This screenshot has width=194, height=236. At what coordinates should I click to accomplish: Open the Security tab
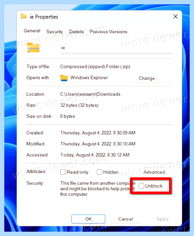(55, 32)
